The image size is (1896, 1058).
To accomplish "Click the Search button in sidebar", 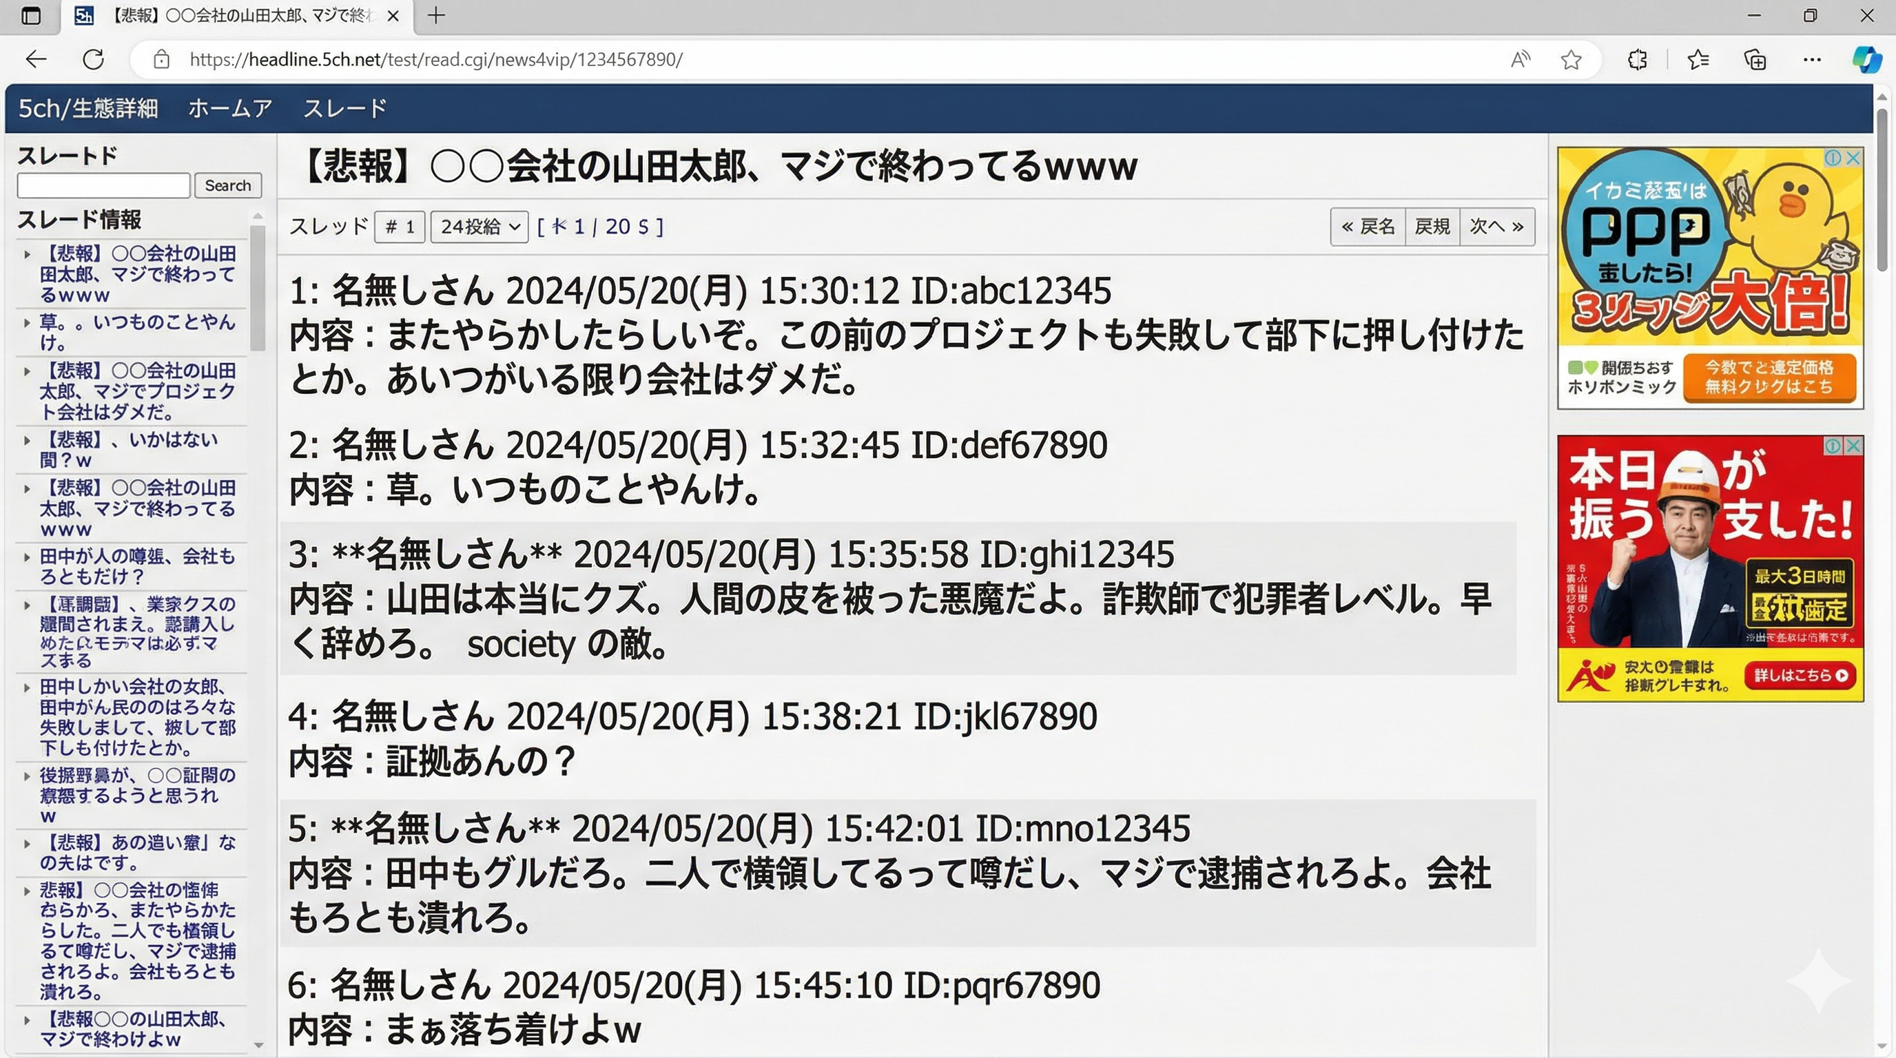I will 227,185.
